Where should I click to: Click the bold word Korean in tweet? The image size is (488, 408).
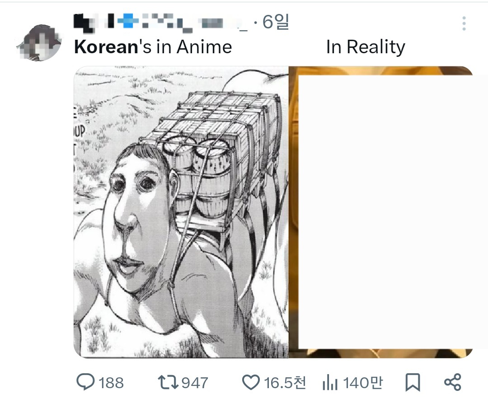(x=106, y=47)
